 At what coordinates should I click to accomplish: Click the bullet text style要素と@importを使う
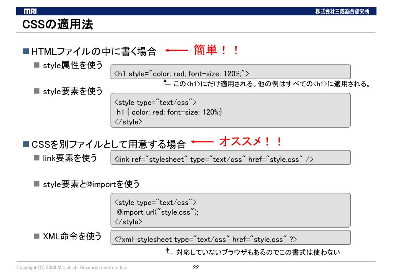[91, 184]
